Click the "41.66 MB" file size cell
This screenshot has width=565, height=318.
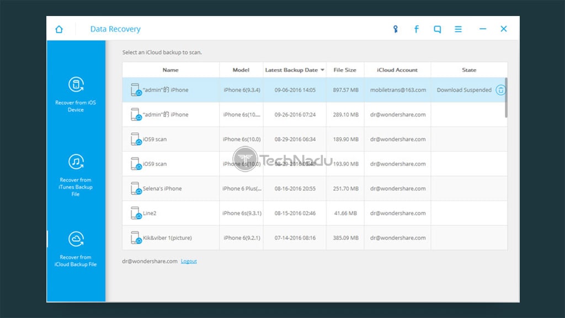click(x=345, y=213)
